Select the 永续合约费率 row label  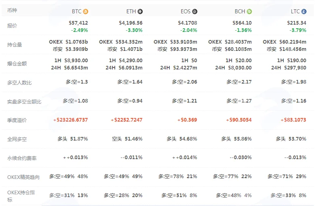click(x=22, y=158)
